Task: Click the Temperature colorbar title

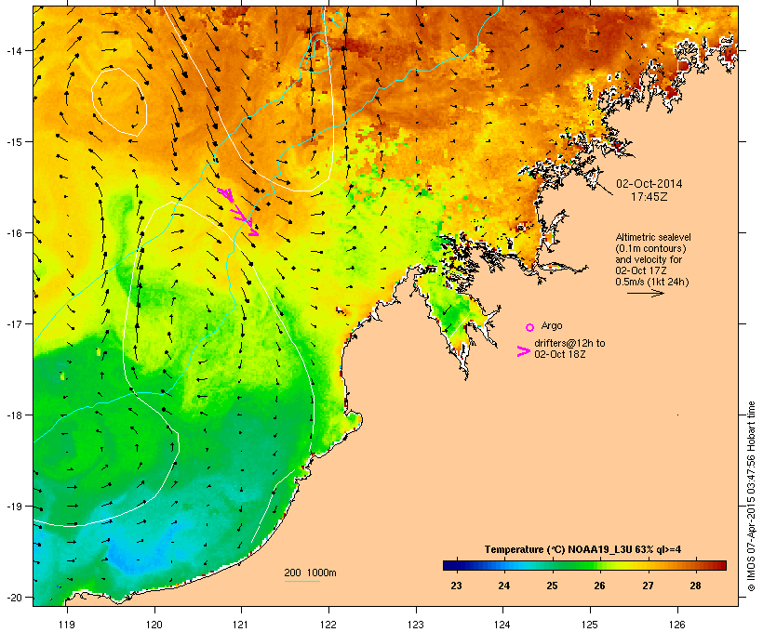Action: [x=582, y=549]
